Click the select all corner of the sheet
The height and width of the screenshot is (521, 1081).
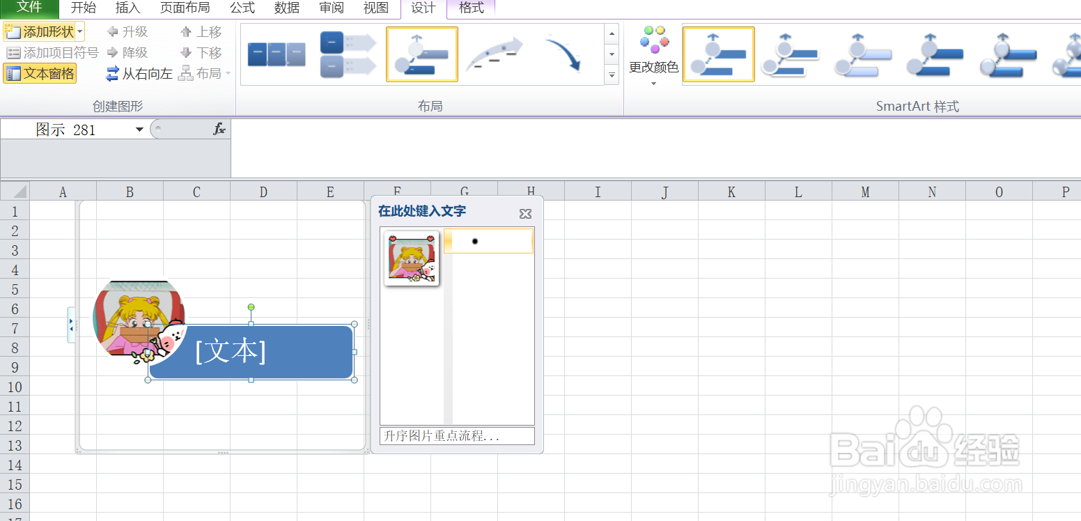tap(15, 192)
